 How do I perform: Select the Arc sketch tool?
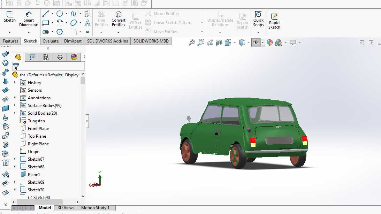(60, 23)
